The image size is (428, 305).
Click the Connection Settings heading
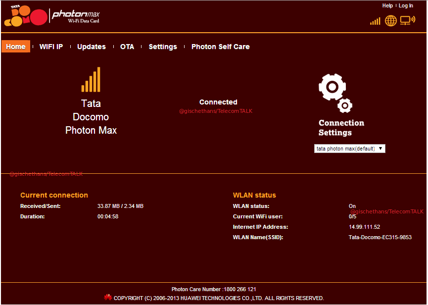(x=341, y=128)
